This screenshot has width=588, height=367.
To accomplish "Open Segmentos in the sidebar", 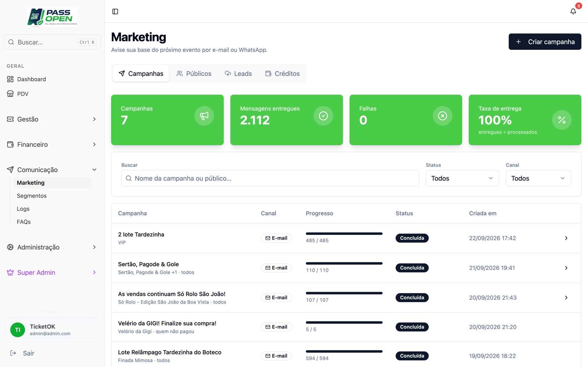I will (x=52, y=196).
